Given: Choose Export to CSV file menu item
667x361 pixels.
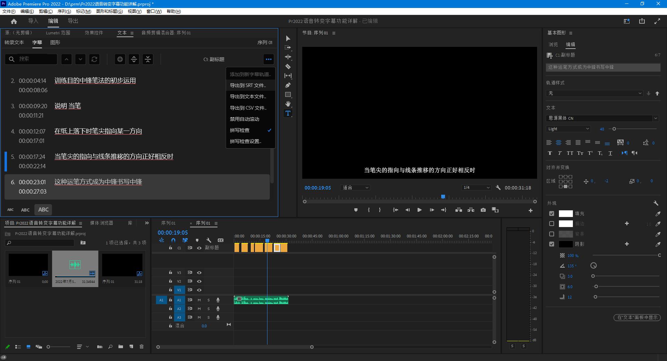Looking at the screenshot, I should (x=250, y=108).
